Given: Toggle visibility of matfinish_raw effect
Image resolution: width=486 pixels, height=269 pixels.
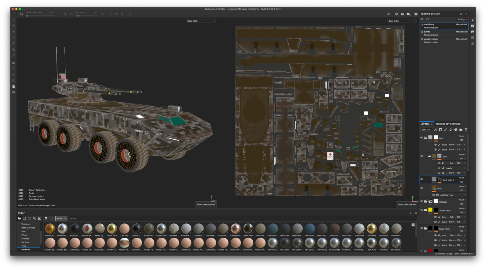Looking at the screenshot, I should click(x=433, y=195).
